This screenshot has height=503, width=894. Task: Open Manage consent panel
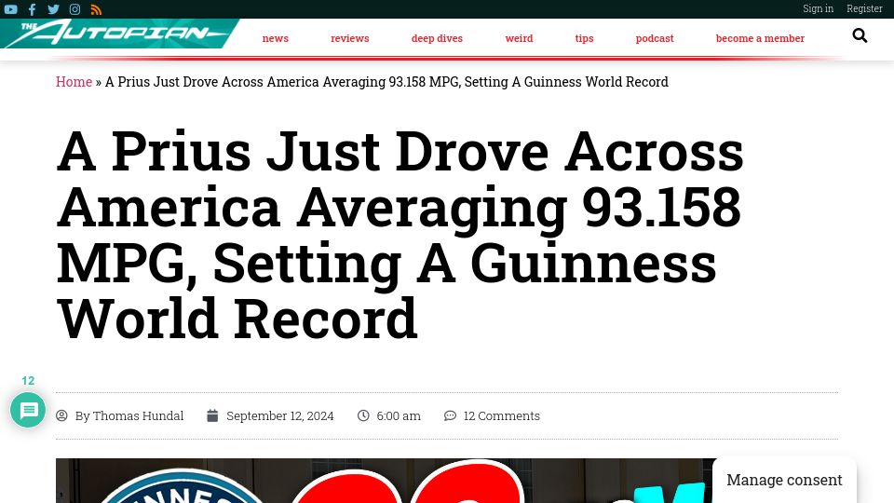[784, 480]
